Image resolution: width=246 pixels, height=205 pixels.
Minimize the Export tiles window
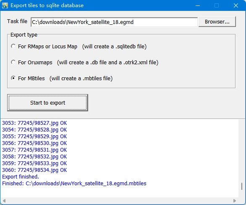[198, 5]
